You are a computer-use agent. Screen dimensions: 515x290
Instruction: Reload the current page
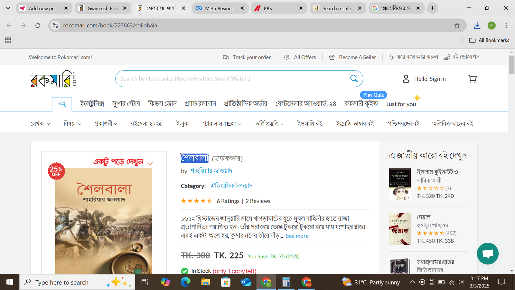(x=38, y=25)
